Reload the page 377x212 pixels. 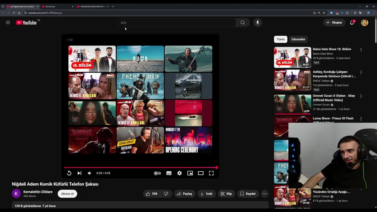click(14, 13)
